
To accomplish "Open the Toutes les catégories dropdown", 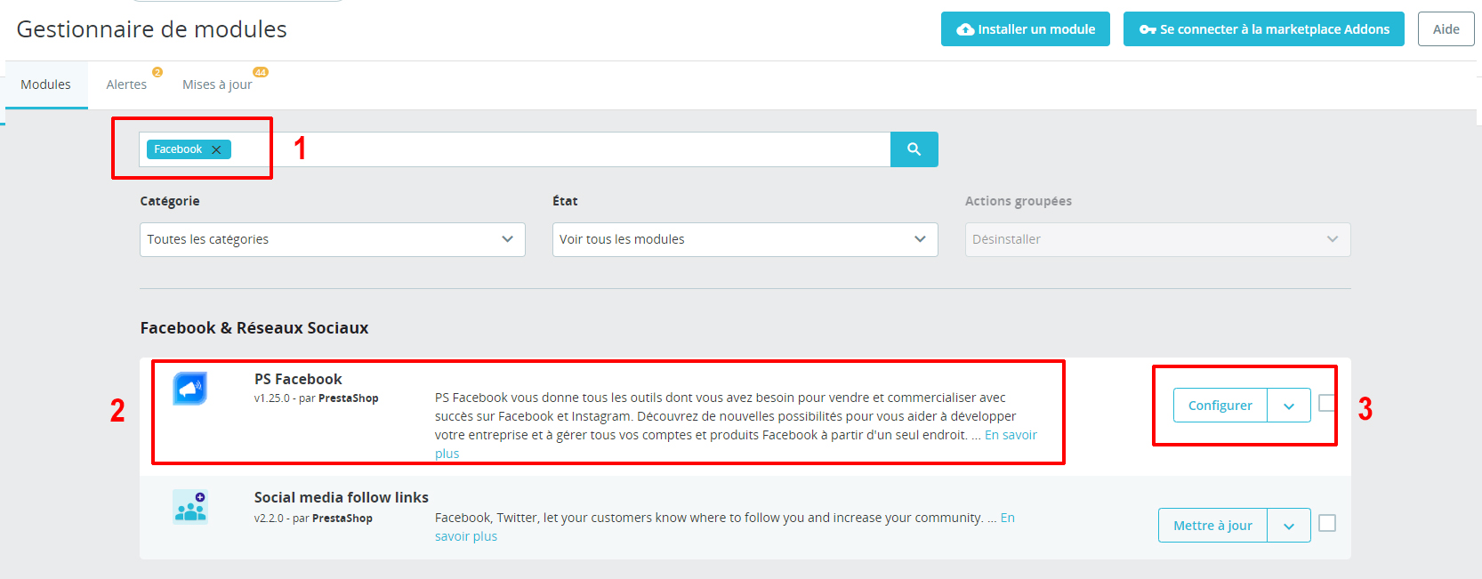I will coord(333,239).
